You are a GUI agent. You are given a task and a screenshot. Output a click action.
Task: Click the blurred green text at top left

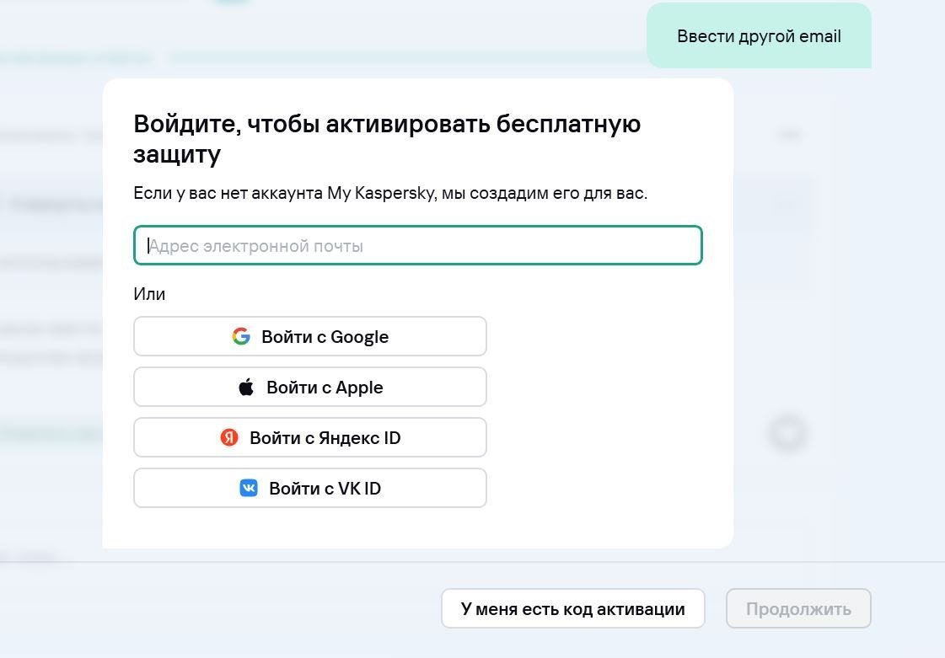coord(76,58)
